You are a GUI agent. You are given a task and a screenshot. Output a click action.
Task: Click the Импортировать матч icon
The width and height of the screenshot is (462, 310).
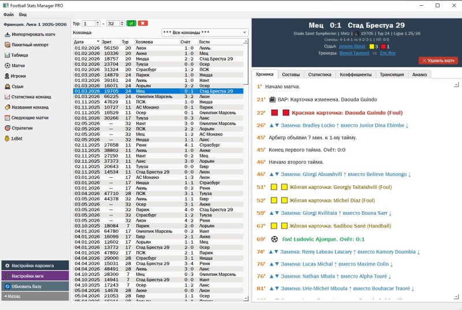point(8,35)
